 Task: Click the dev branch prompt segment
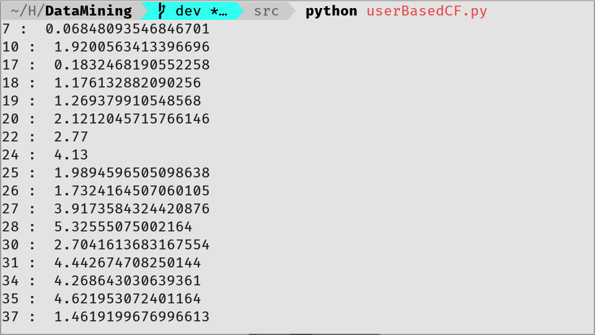tap(192, 11)
